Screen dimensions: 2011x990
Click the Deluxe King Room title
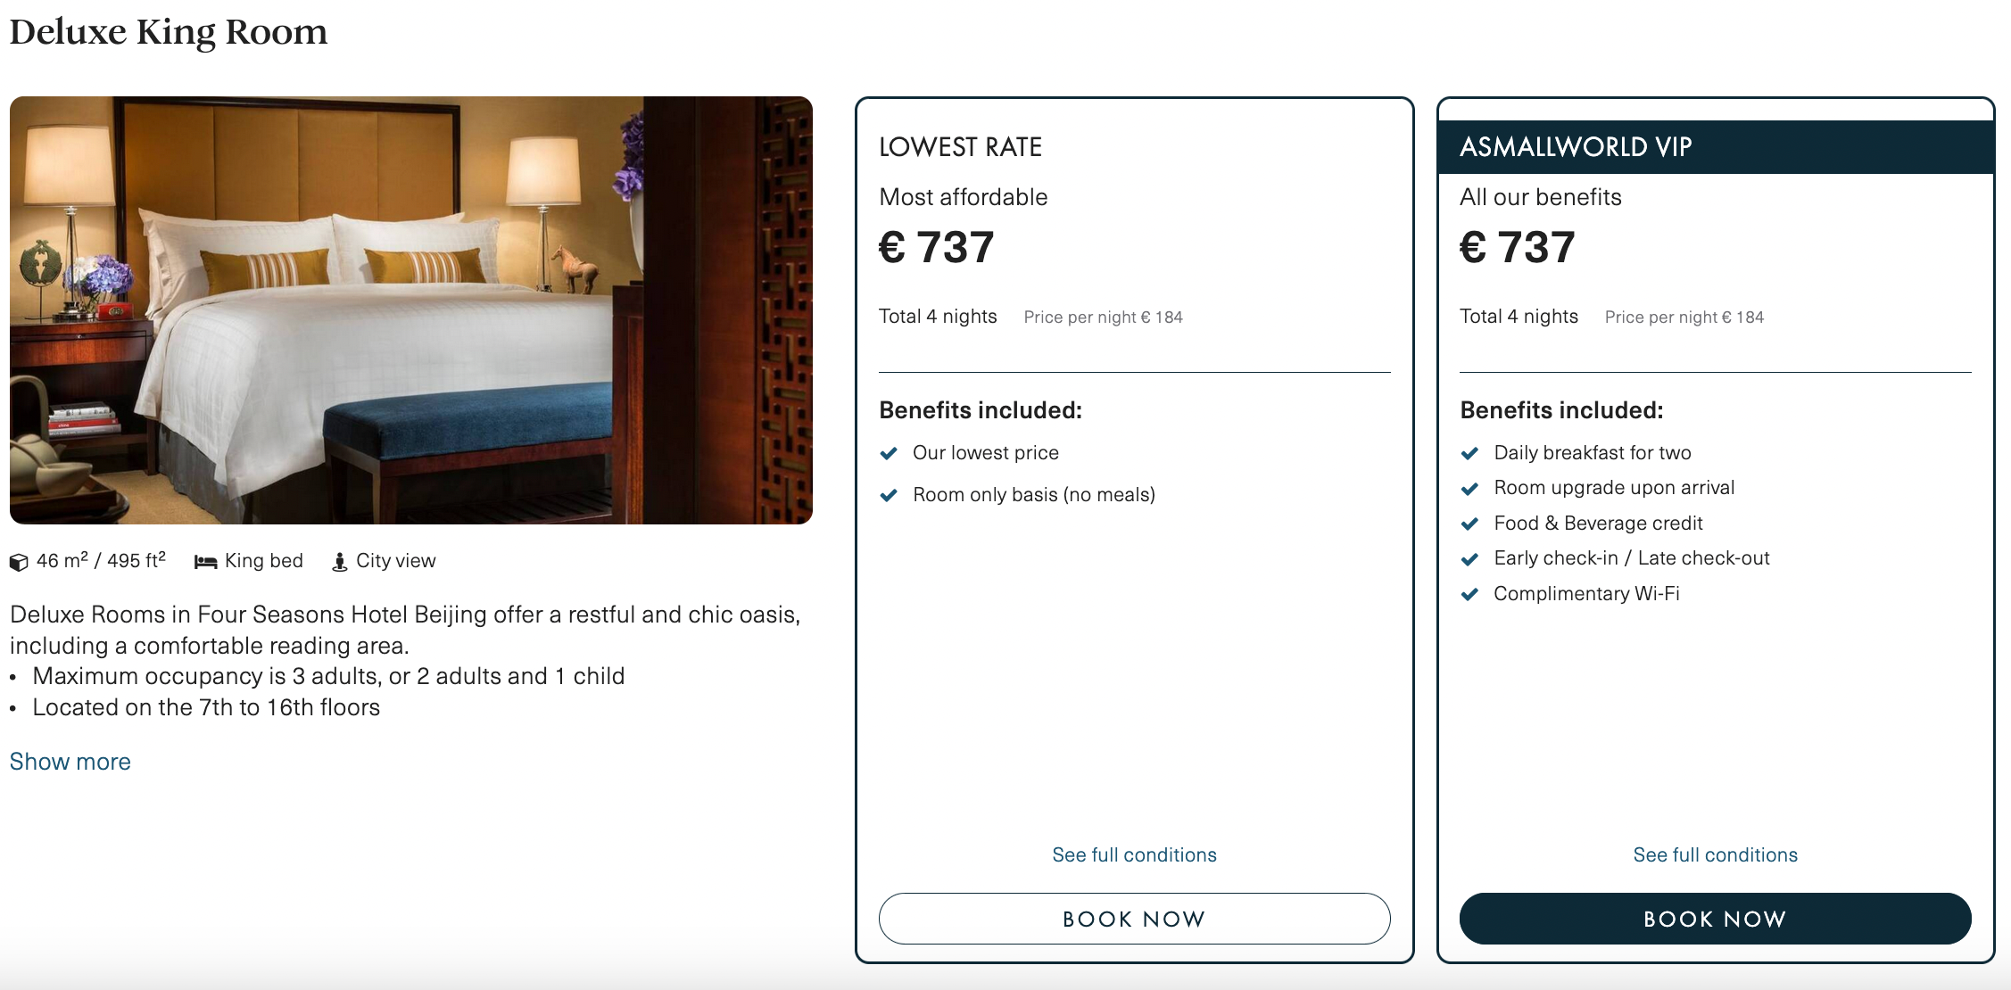[x=169, y=32]
